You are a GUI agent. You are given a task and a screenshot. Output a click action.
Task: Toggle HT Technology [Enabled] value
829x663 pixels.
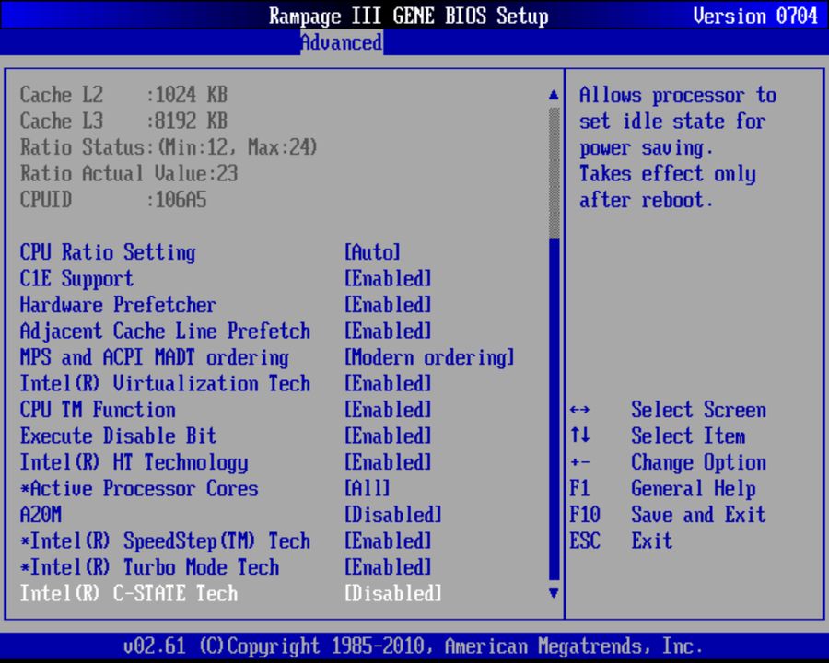coord(388,462)
